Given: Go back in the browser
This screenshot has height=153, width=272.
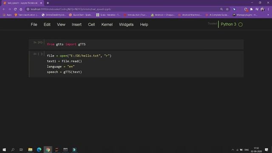Looking at the screenshot, I should pos(4,9).
